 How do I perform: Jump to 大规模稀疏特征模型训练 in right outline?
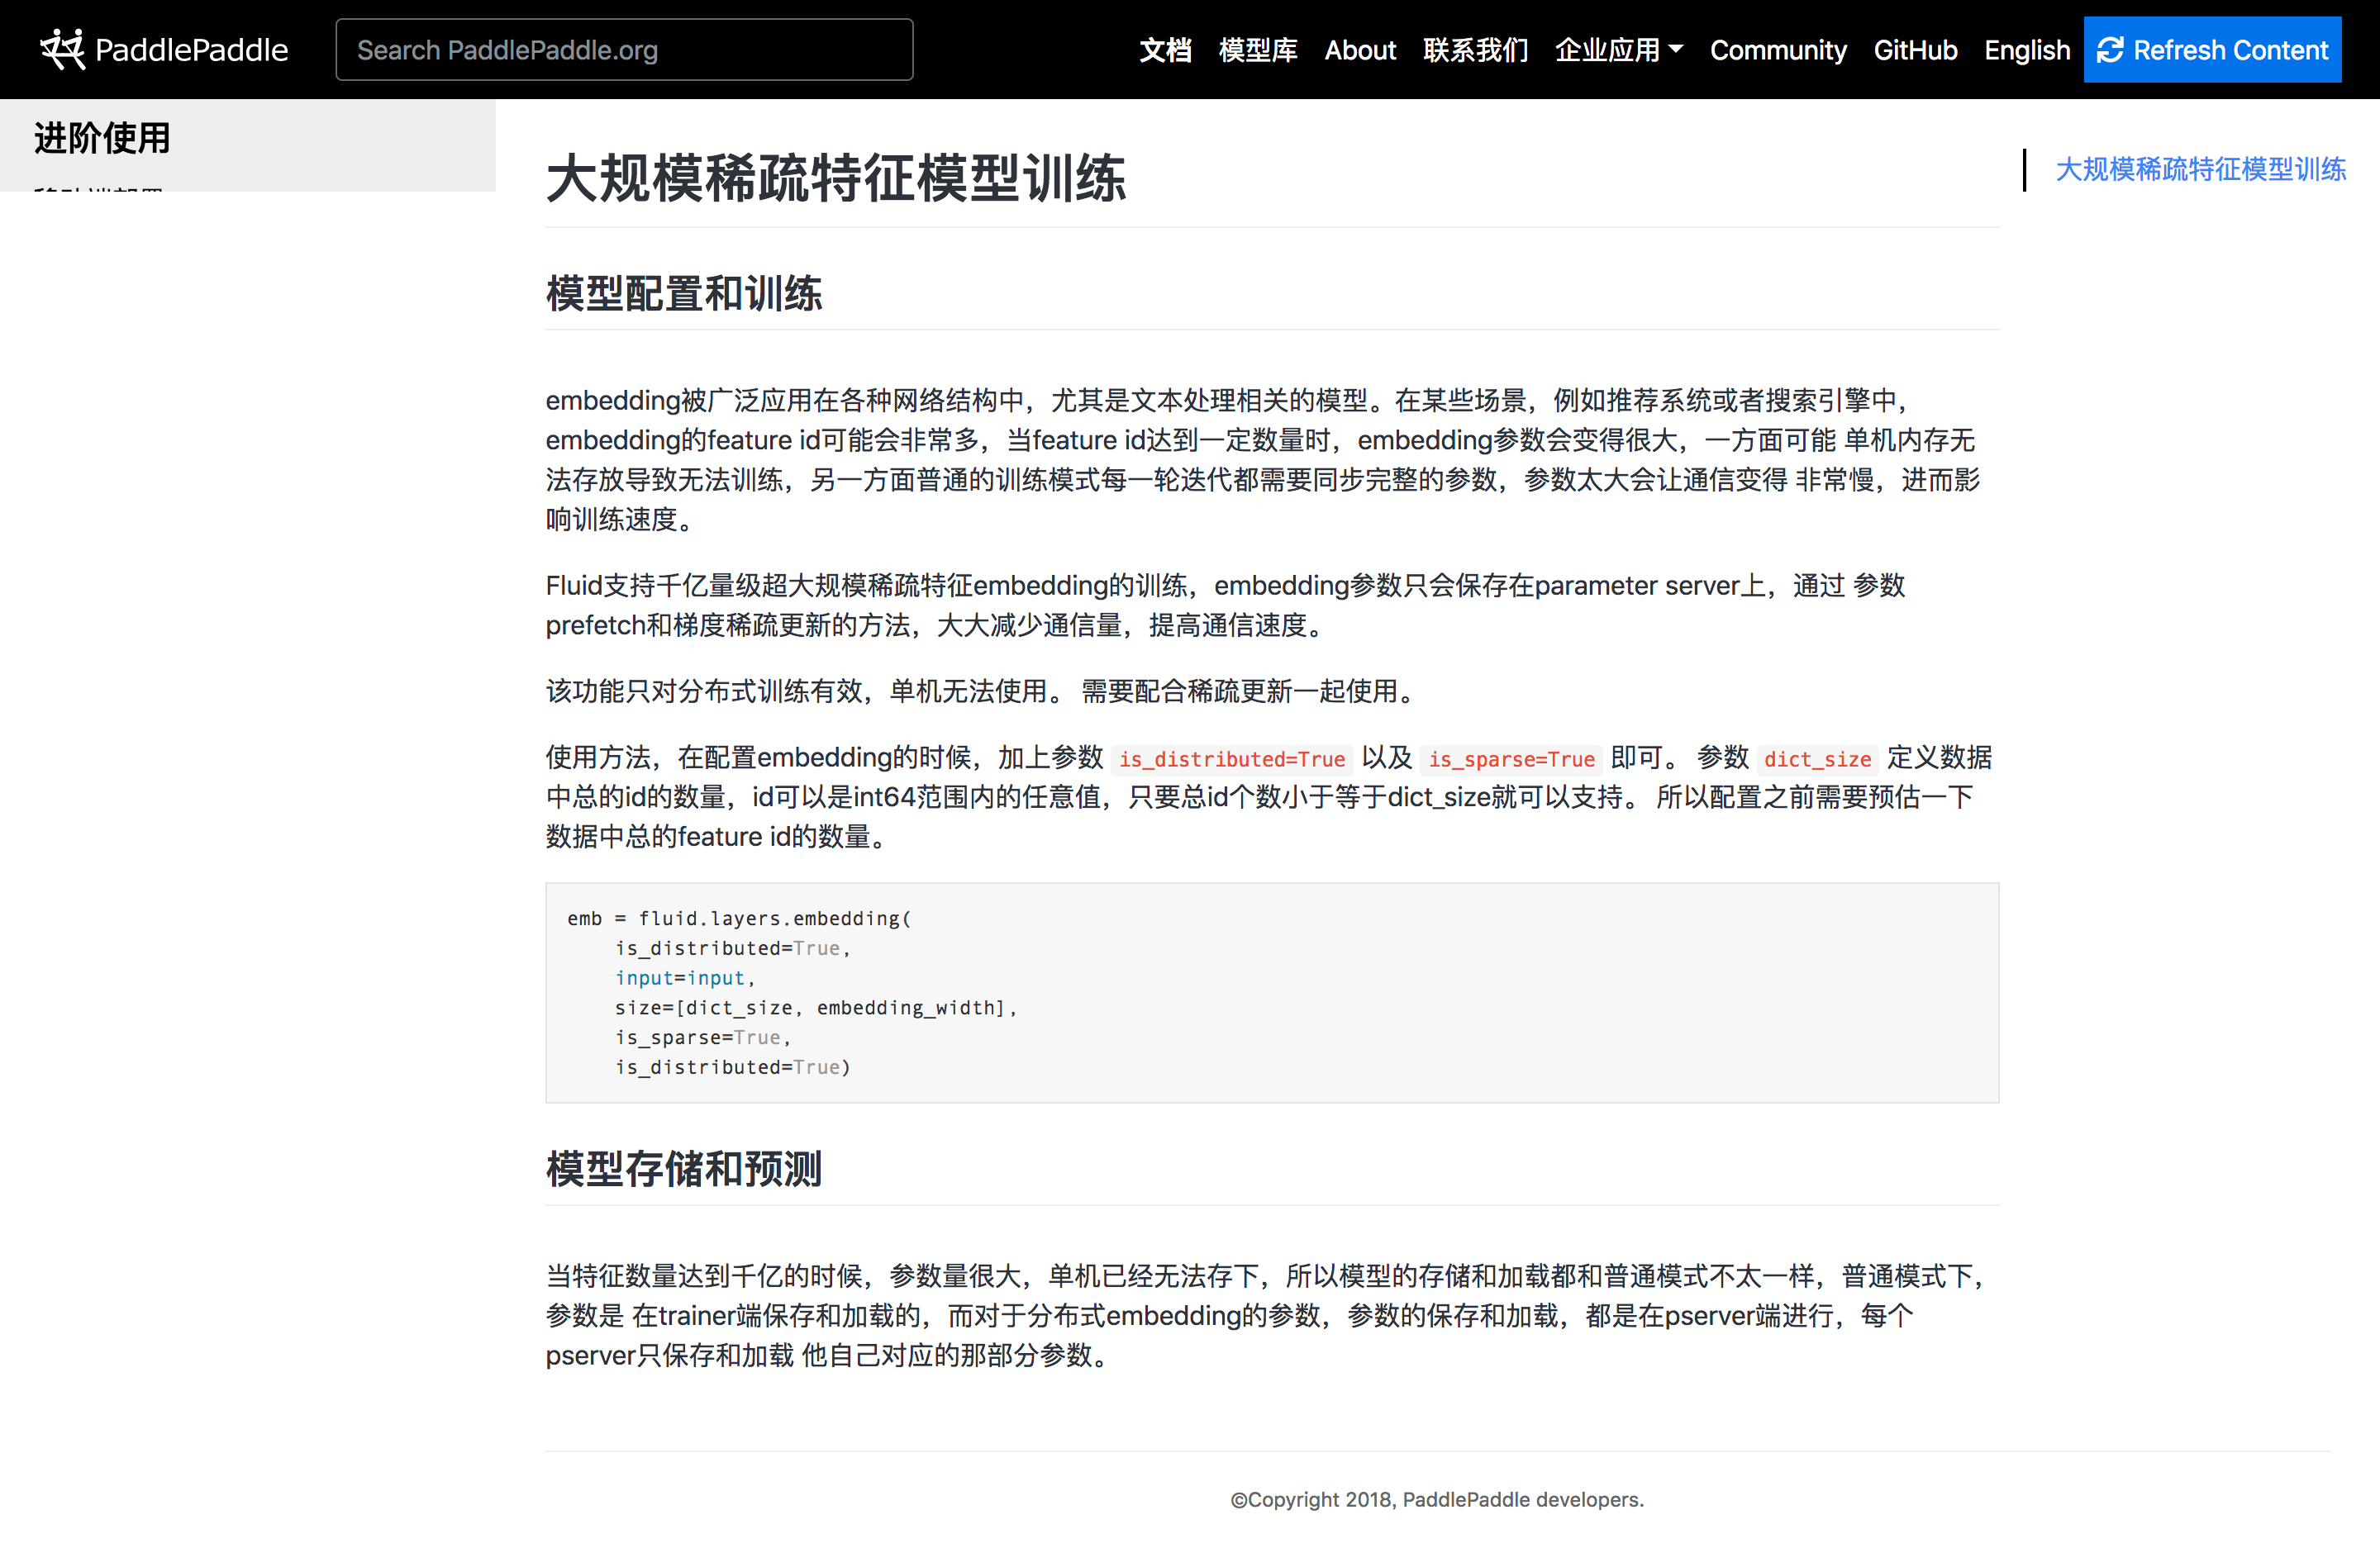2200,169
